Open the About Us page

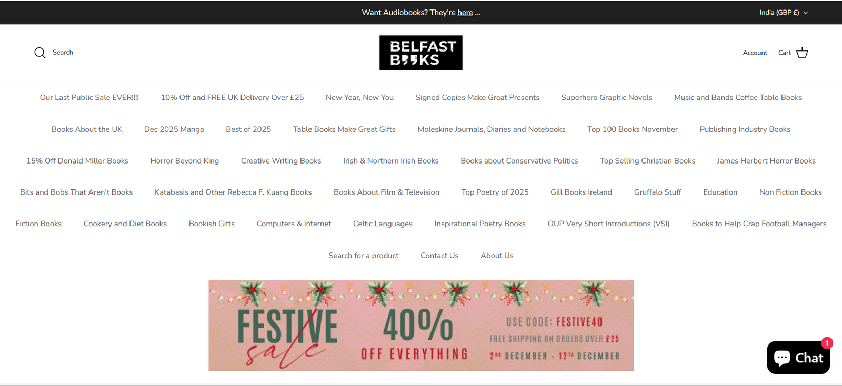click(497, 256)
